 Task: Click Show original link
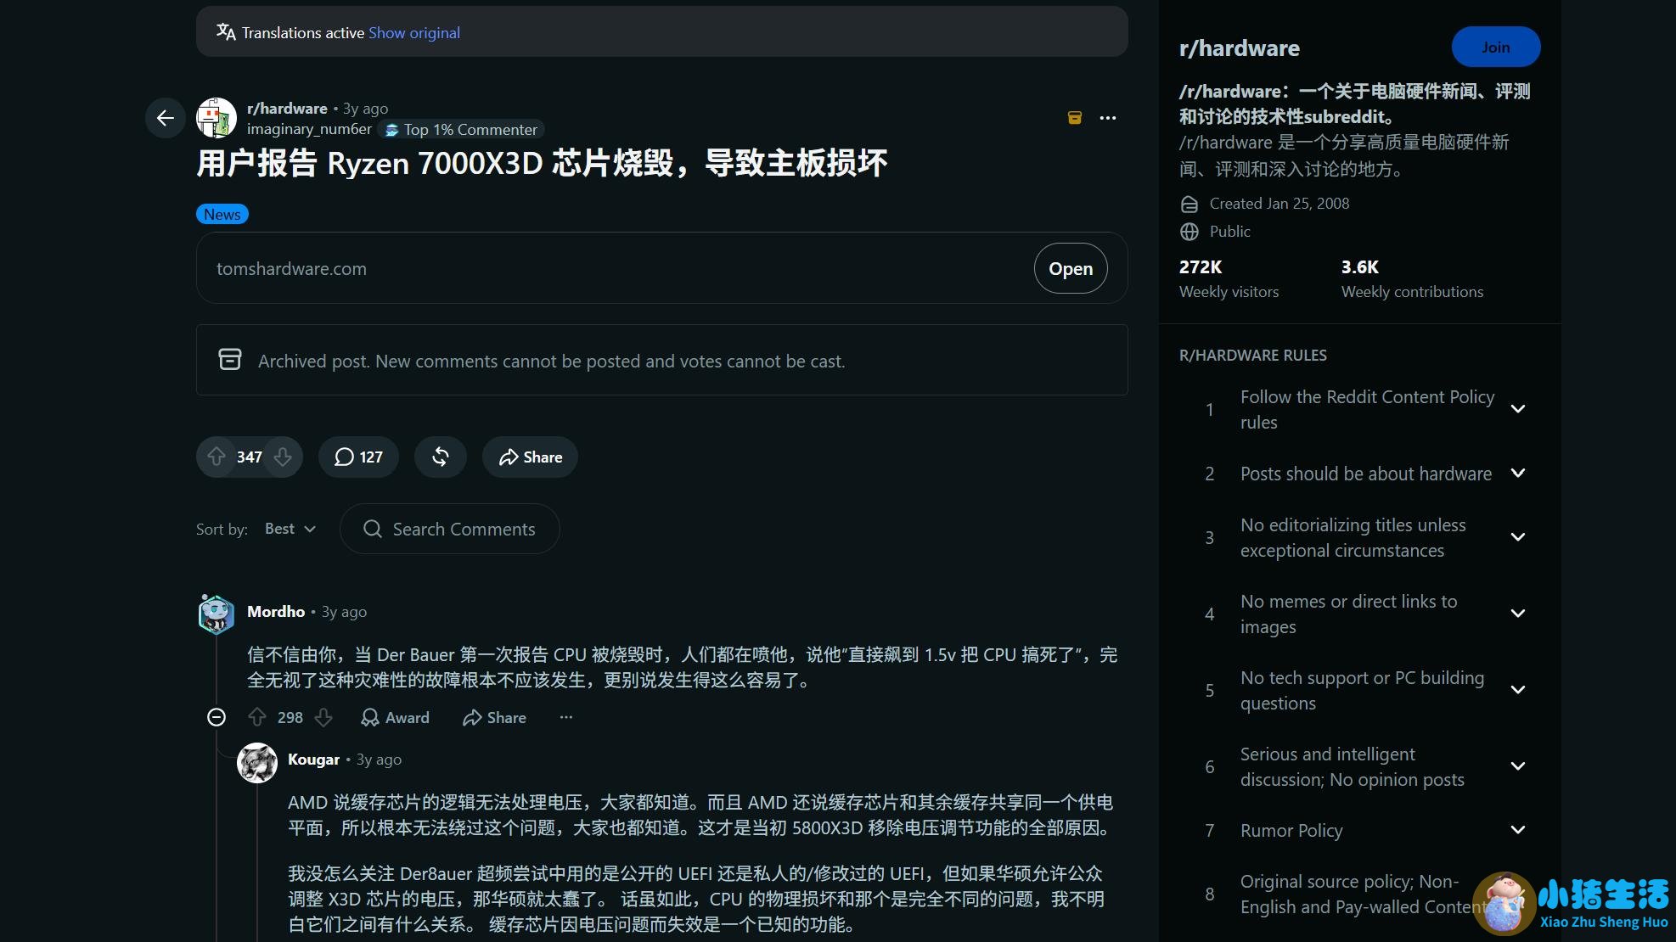(x=414, y=32)
